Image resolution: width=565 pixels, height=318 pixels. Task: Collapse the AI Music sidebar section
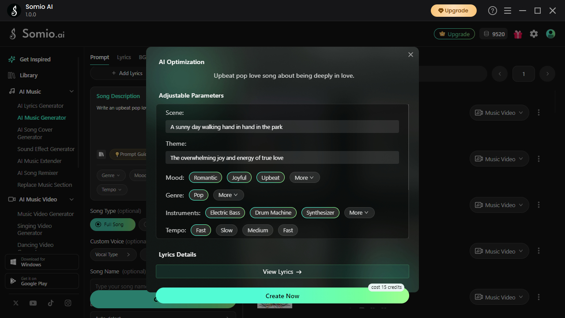tap(72, 91)
